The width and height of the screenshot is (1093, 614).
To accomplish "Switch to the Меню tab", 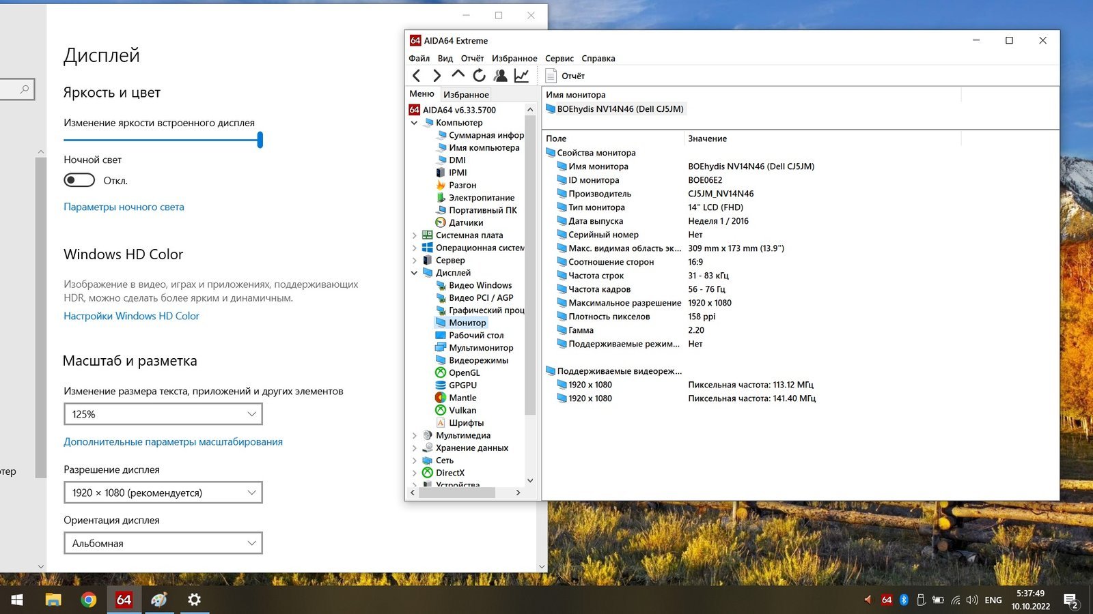I will click(x=421, y=94).
